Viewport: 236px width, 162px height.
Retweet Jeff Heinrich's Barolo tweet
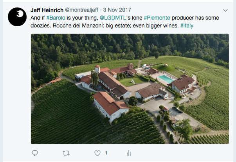coord(66,153)
